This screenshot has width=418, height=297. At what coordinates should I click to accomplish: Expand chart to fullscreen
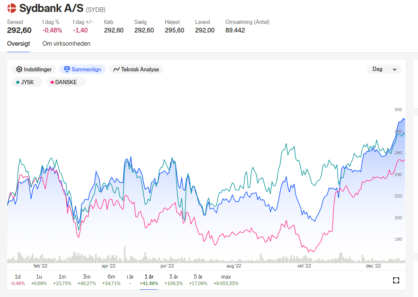[x=396, y=280]
